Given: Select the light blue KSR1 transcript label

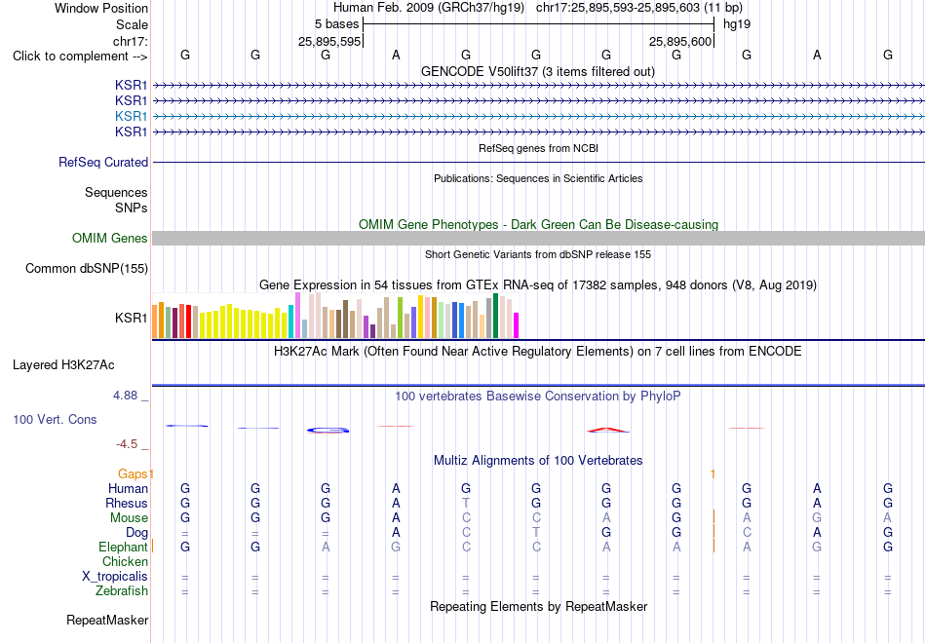Looking at the screenshot, I should click(x=132, y=116).
